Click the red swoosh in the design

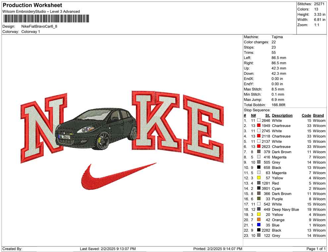click(x=118, y=176)
